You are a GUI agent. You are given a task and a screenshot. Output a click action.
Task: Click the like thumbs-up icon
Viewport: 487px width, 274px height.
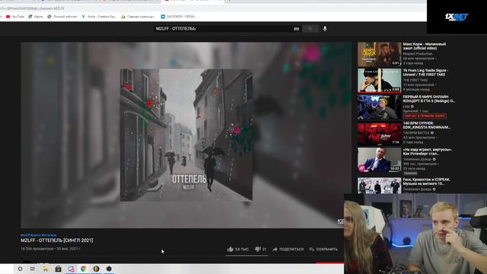click(230, 249)
